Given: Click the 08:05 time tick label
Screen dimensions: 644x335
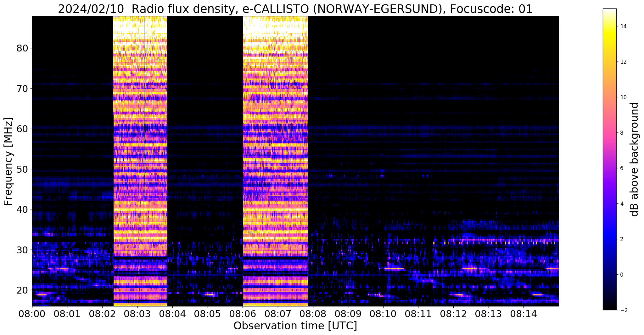Looking at the screenshot, I should pyautogui.click(x=208, y=313).
